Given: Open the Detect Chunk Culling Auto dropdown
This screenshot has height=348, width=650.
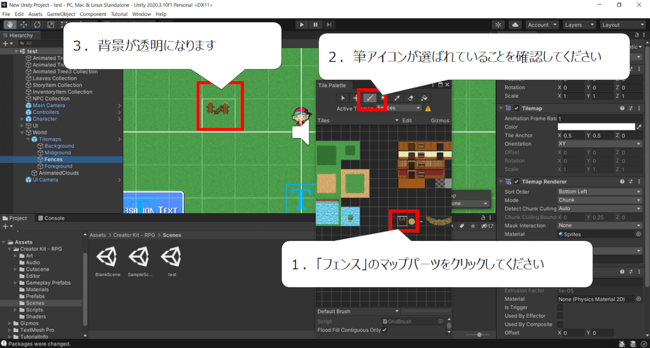Looking at the screenshot, I should tap(600, 208).
